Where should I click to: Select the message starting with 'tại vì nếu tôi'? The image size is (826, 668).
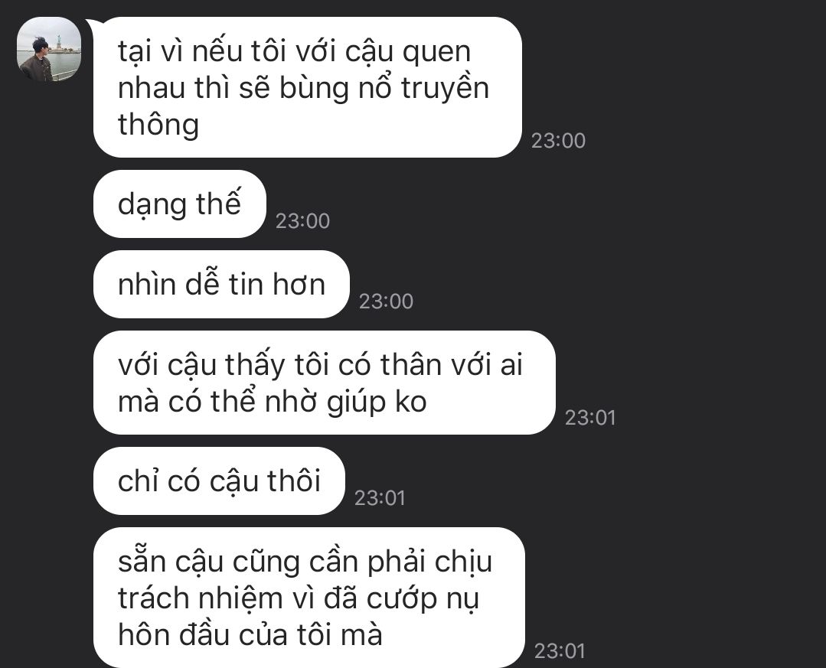coord(308,87)
